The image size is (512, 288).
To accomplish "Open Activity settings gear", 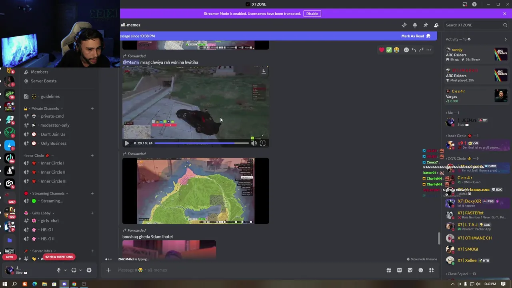I will click(x=469, y=39).
